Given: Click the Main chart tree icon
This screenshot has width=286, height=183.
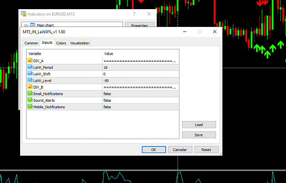Looking at the screenshot, I should coord(32,25).
